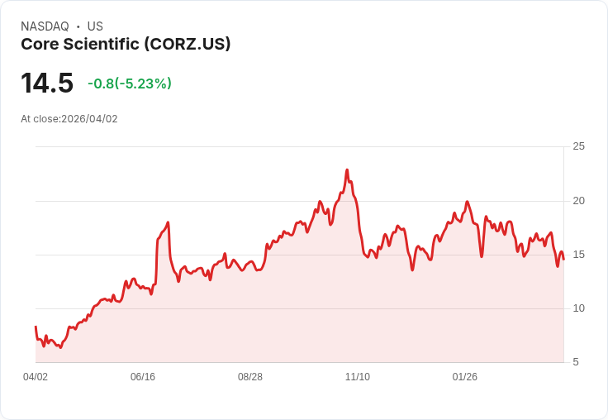Open the Core Scientific (CORZ.US) title
Screen dimensions: 608x420
click(126, 45)
